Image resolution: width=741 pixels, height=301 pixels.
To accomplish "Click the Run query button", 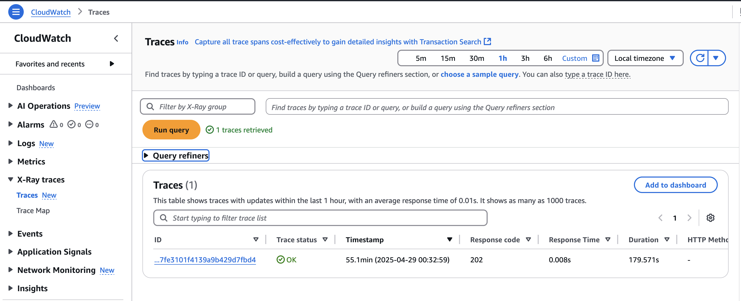I will tap(171, 130).
